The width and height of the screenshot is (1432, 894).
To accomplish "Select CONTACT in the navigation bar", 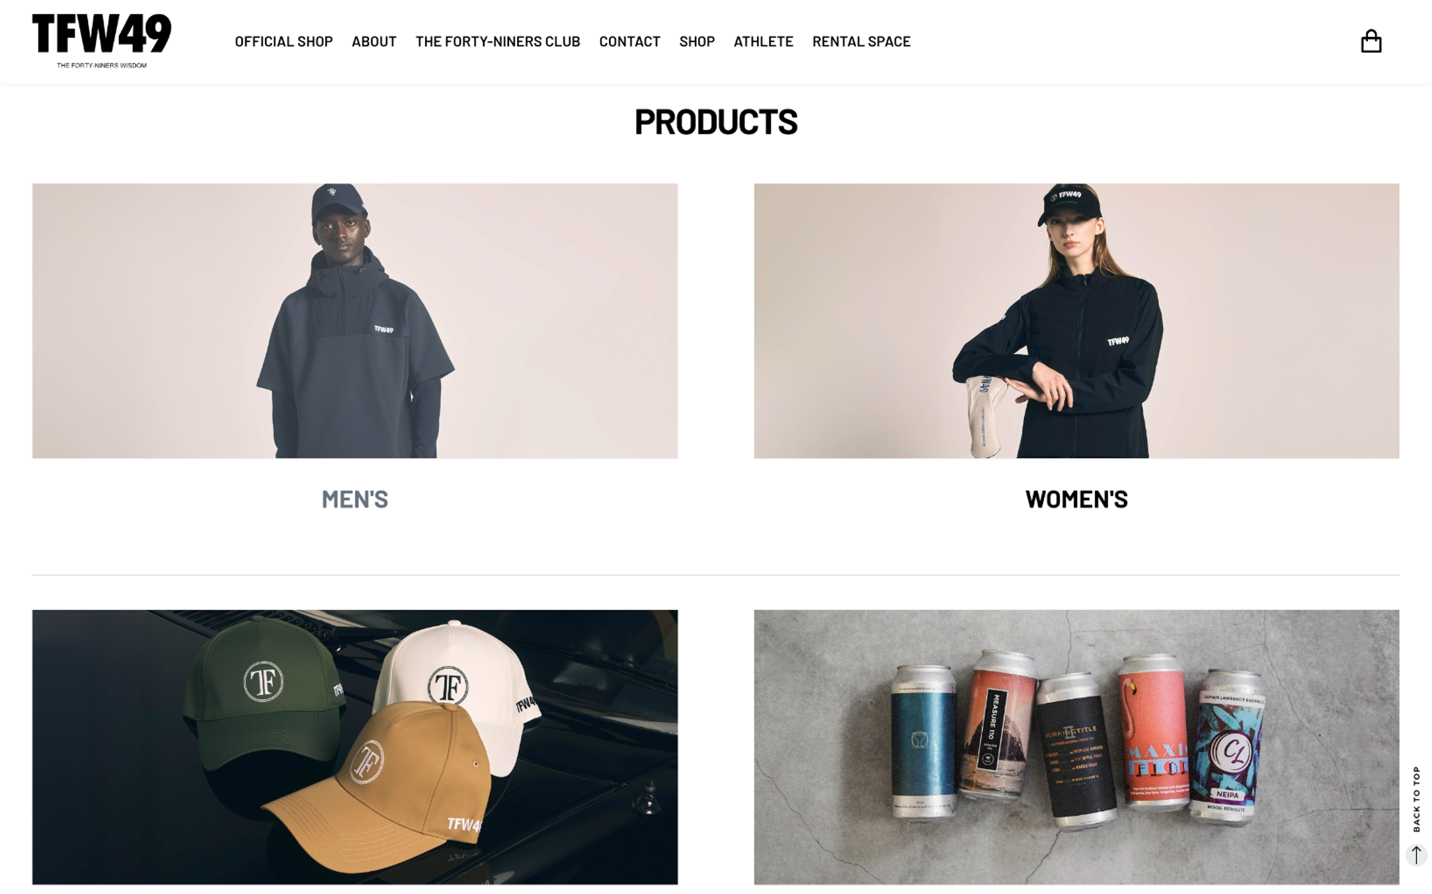I will (629, 42).
